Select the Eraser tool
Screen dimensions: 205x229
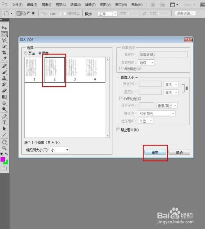(4, 90)
